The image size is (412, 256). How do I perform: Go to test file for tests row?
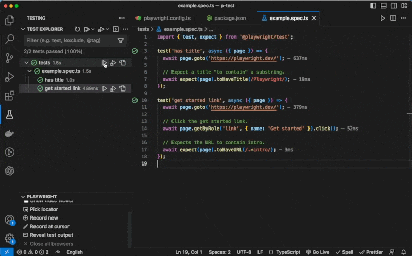coord(123,63)
